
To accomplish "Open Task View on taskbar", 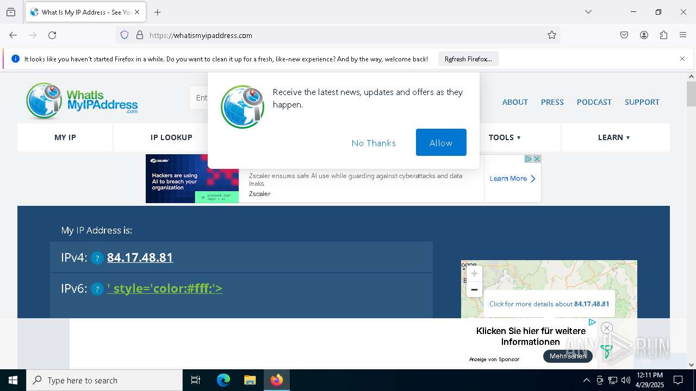I will (196, 380).
